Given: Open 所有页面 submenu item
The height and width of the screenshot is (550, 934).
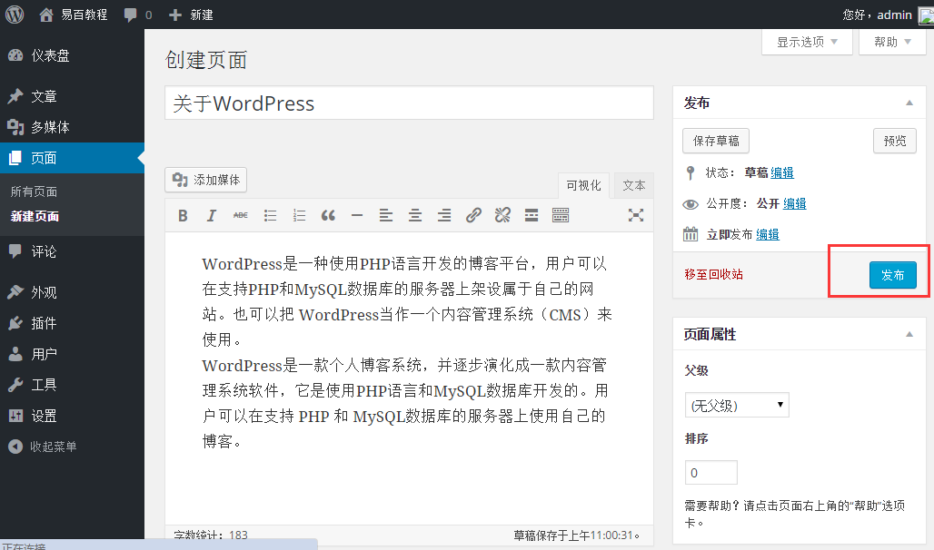Looking at the screenshot, I should (x=34, y=192).
